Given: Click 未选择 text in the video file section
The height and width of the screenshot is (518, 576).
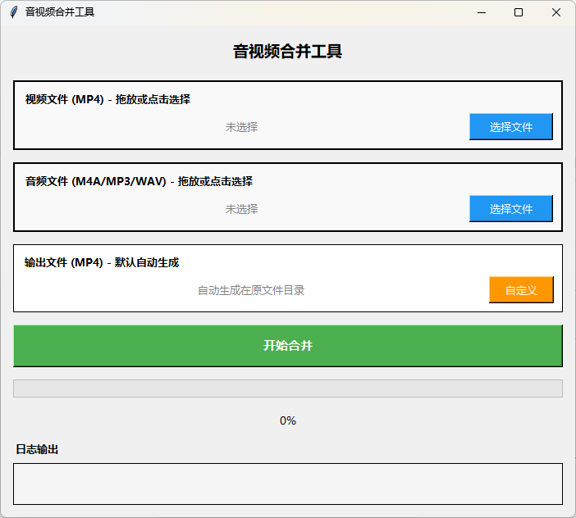Looking at the screenshot, I should point(241,127).
